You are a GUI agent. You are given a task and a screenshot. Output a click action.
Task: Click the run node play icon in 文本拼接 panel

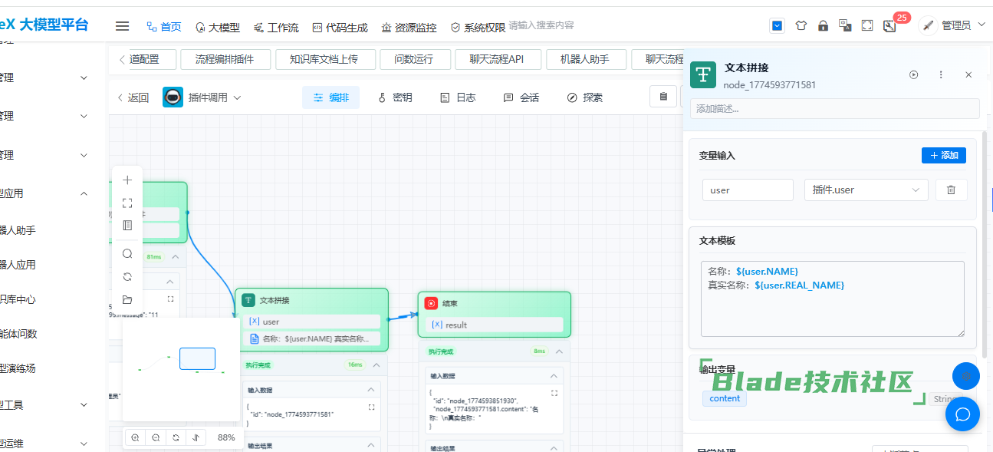[x=913, y=74]
